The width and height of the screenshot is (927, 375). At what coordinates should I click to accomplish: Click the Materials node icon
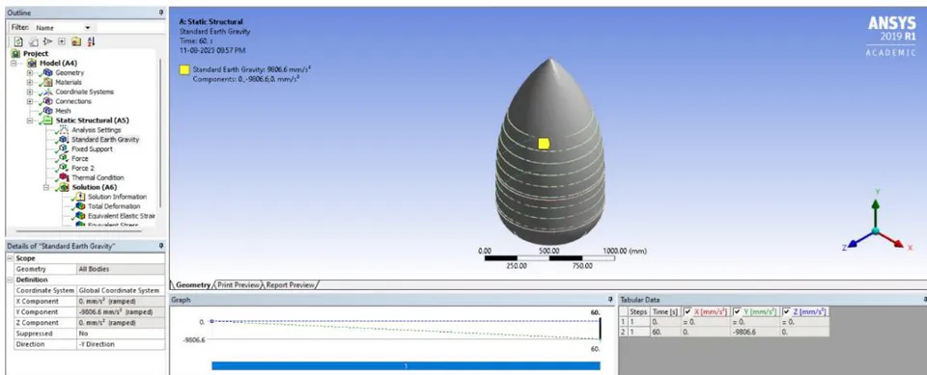[x=47, y=82]
